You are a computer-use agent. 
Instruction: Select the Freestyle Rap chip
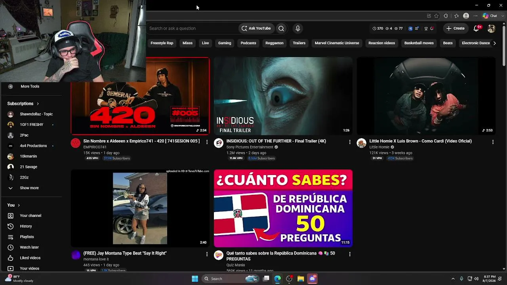(162, 43)
